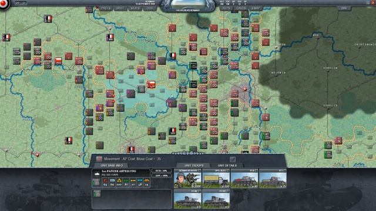Click the green dots stat icon showing 87
The width and height of the screenshot is (376, 211).
point(126,182)
